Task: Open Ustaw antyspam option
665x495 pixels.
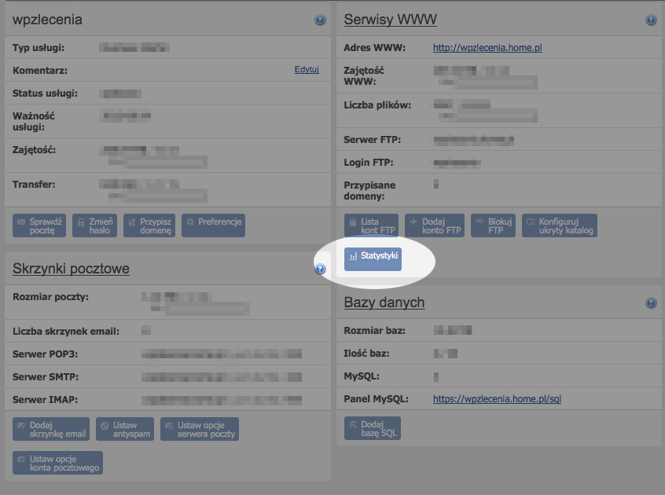Action: (x=125, y=429)
